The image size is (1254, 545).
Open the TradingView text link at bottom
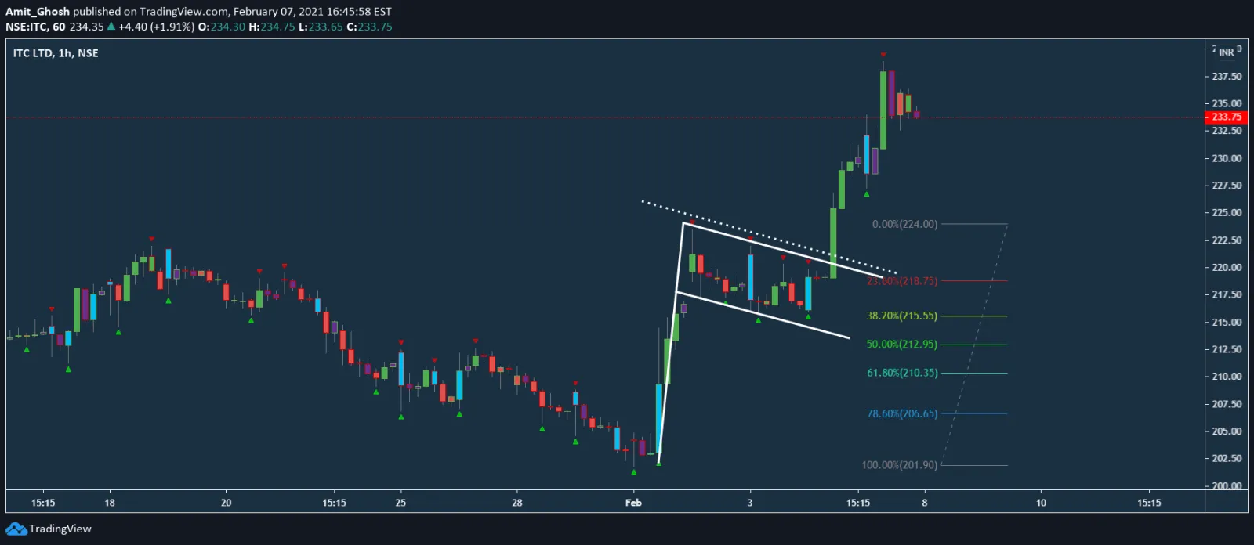click(60, 529)
